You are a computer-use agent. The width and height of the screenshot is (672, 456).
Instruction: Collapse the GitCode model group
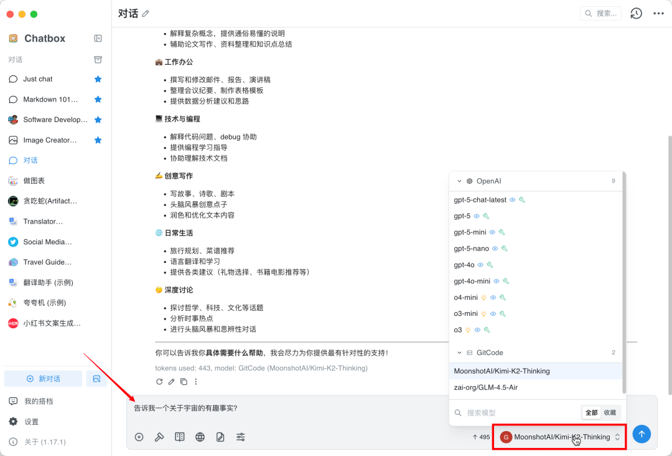(x=459, y=353)
